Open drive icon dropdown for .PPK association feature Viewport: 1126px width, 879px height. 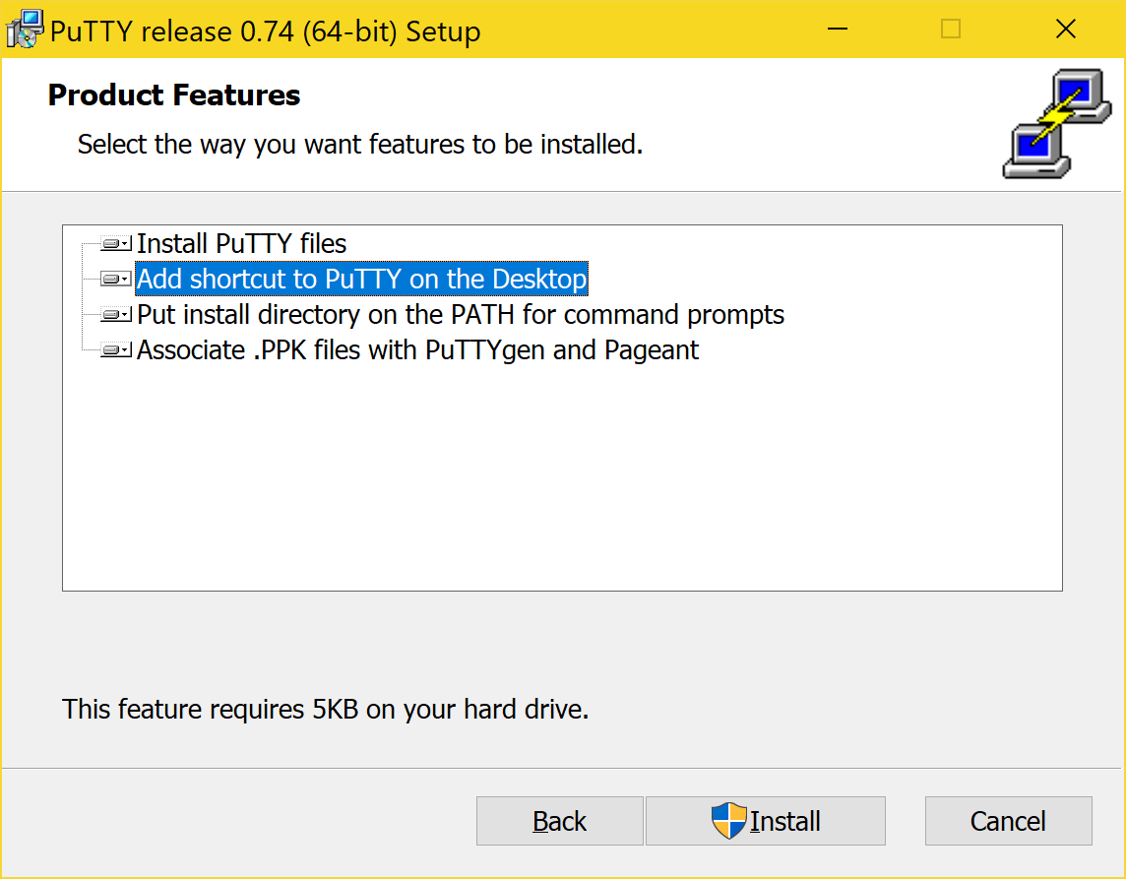(116, 350)
